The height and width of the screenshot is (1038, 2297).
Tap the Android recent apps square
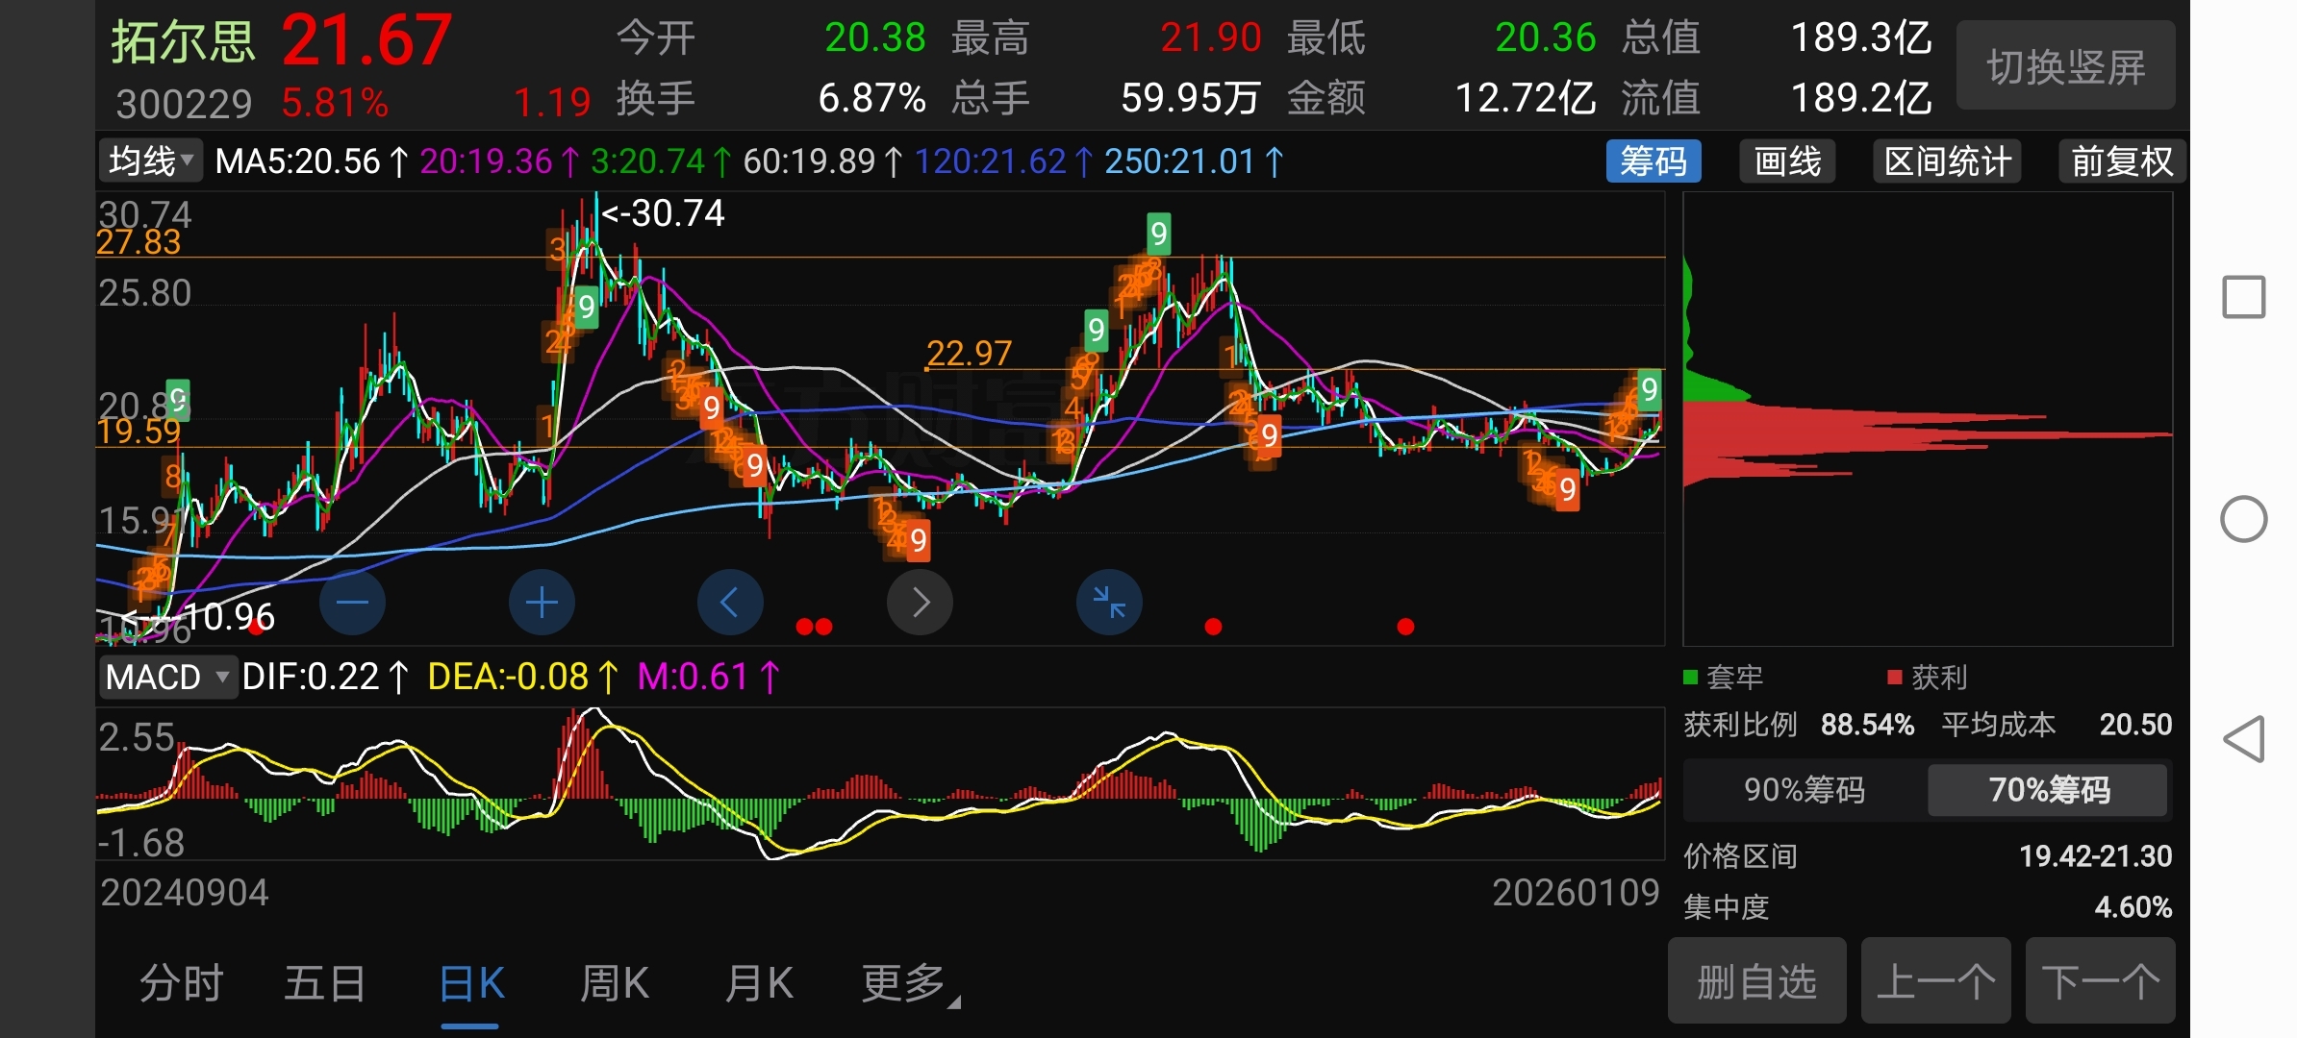[x=2243, y=297]
